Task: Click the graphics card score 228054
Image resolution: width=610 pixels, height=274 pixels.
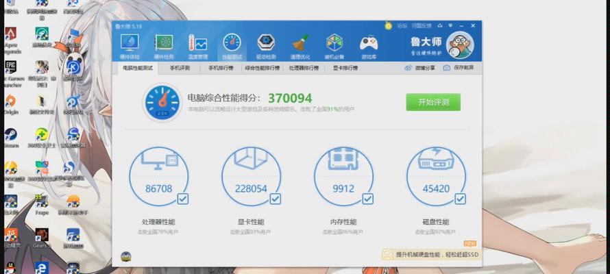Action: pos(251,189)
